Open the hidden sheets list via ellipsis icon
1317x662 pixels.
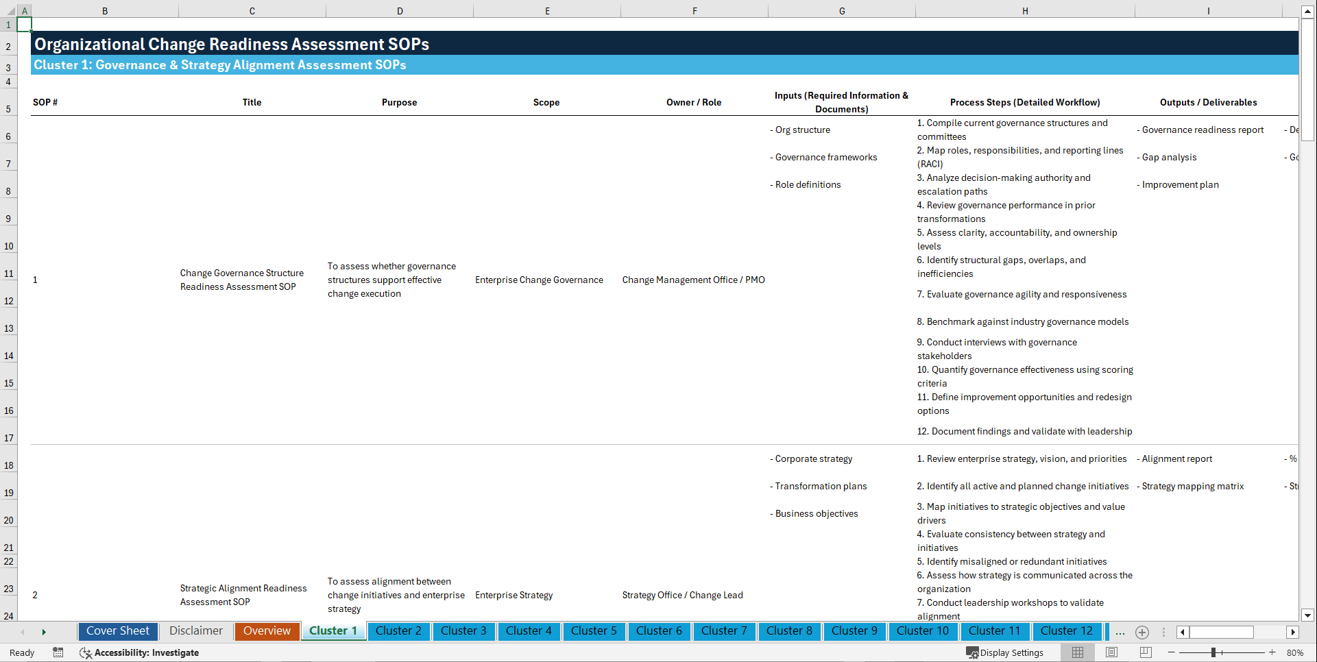coord(1120,632)
